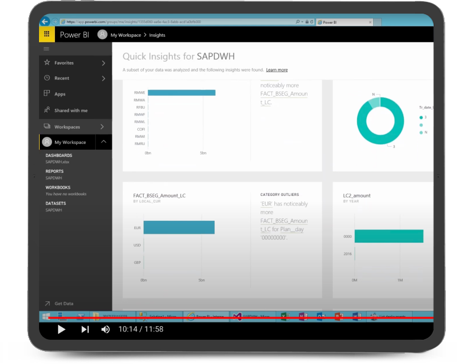Open the SAPDWH.xlsx dashboard
The image size is (457, 364).
57,162
